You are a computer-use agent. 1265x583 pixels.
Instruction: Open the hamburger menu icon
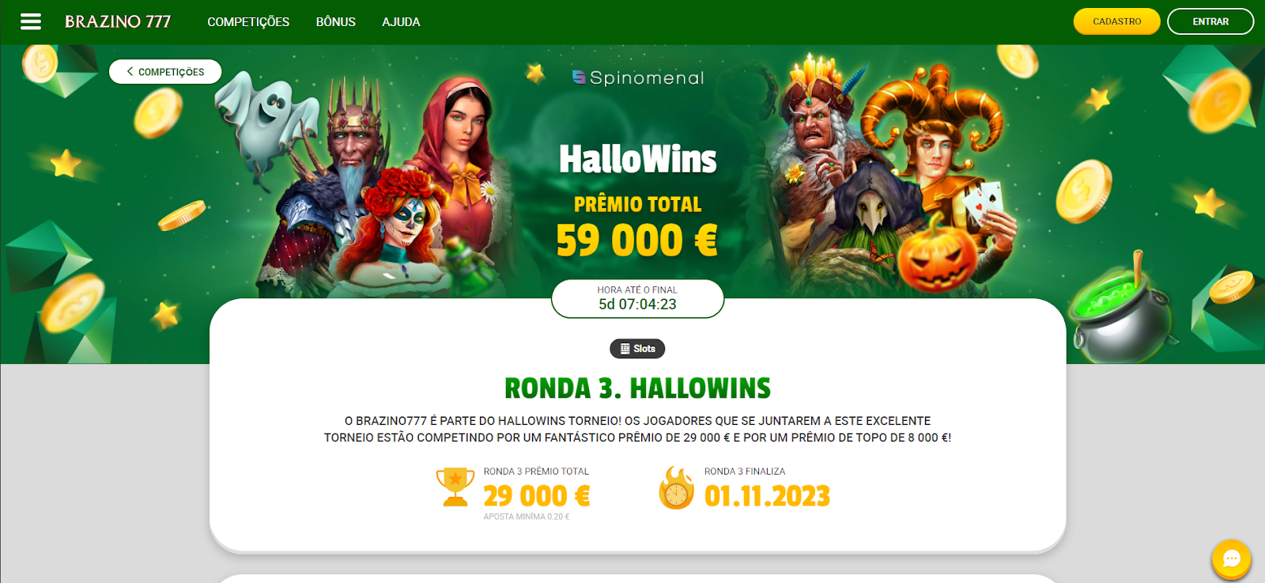(x=31, y=21)
